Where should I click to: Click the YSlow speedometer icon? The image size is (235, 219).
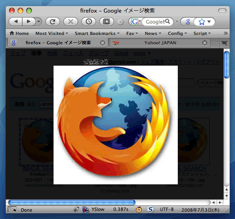click(x=86, y=210)
